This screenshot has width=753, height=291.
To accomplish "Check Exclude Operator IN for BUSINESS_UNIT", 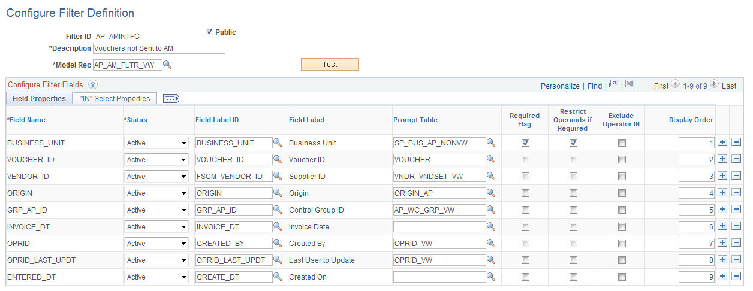I will [x=622, y=143].
